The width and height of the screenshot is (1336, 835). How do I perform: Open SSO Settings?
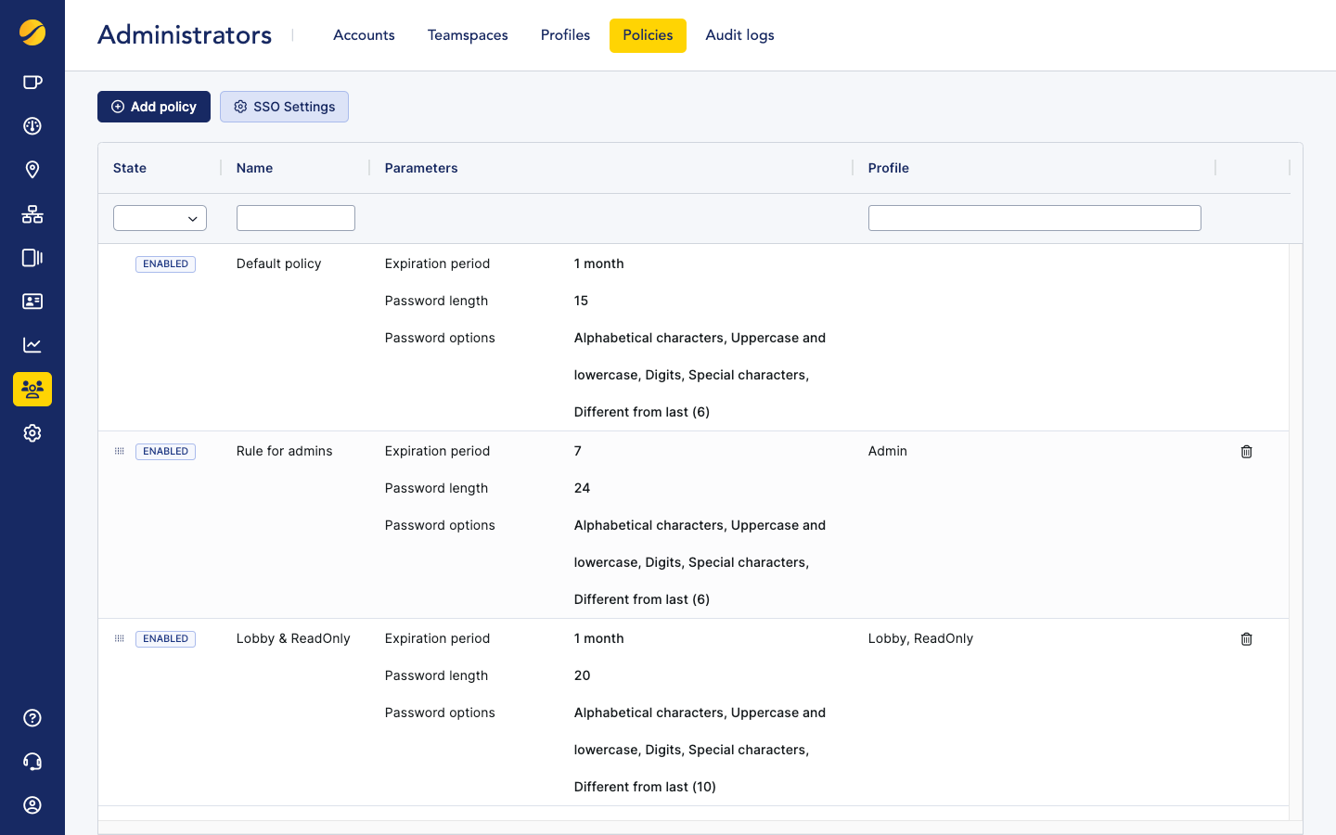(x=284, y=107)
